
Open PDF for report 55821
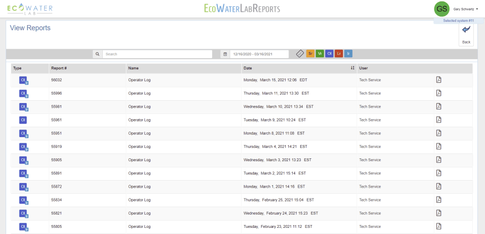pos(439,213)
